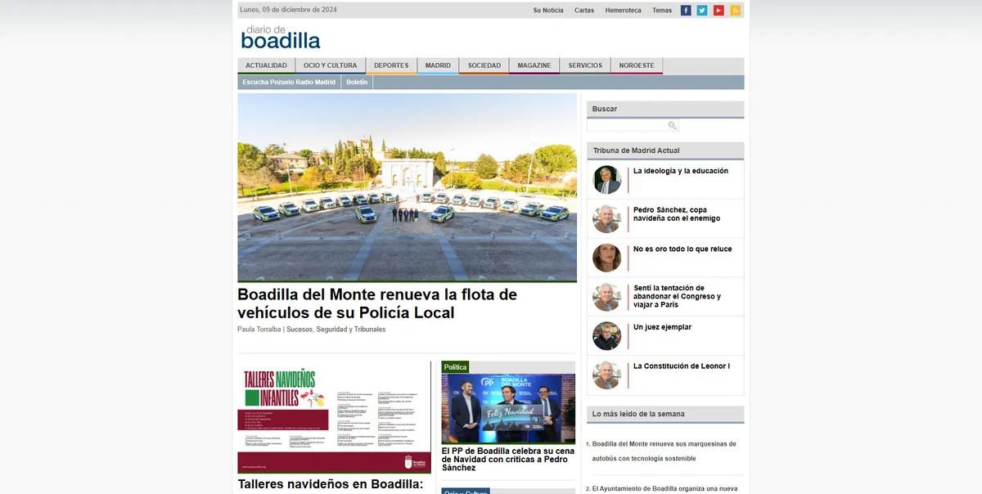982x494 pixels.
Task: Click the Política tag label
Action: (x=455, y=367)
